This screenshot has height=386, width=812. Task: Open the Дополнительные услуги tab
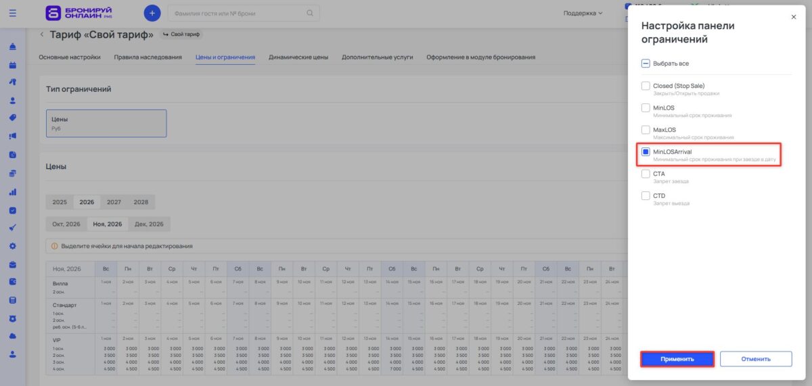point(377,57)
